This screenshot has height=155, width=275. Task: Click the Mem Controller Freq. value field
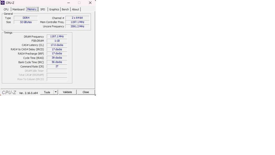click(77, 22)
